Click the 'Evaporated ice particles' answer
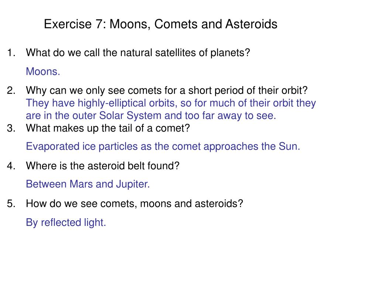This screenshot has width=378, height=283. [163, 146]
